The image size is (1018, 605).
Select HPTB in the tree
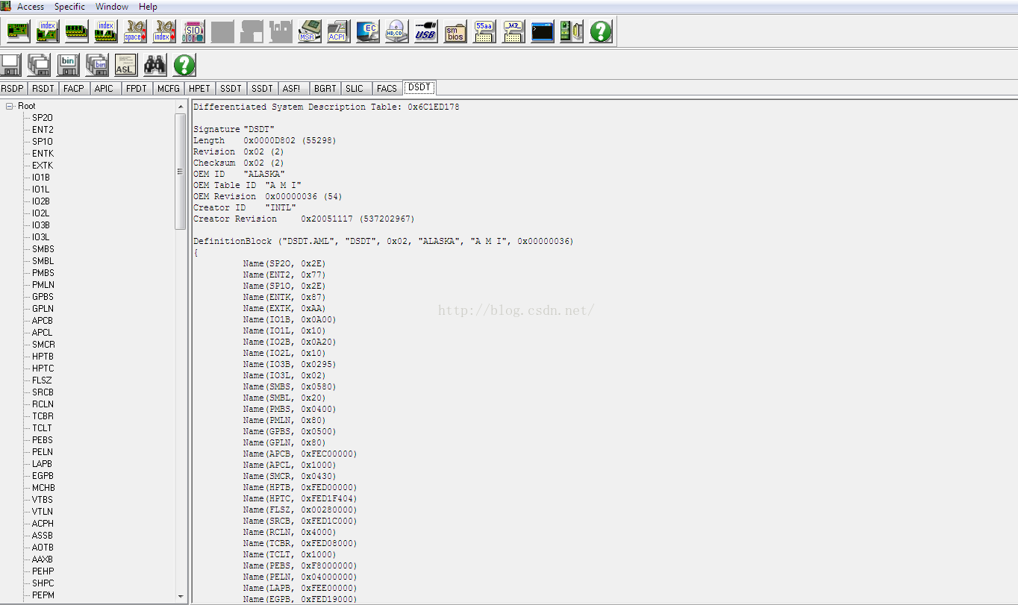tap(43, 357)
